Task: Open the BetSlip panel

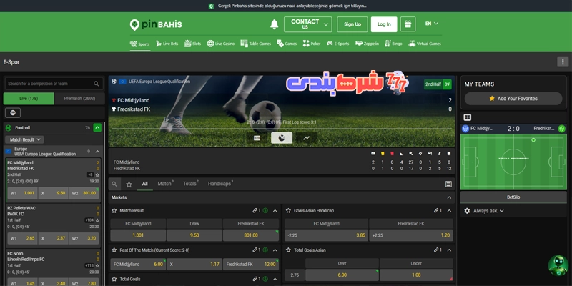Action: (x=513, y=197)
